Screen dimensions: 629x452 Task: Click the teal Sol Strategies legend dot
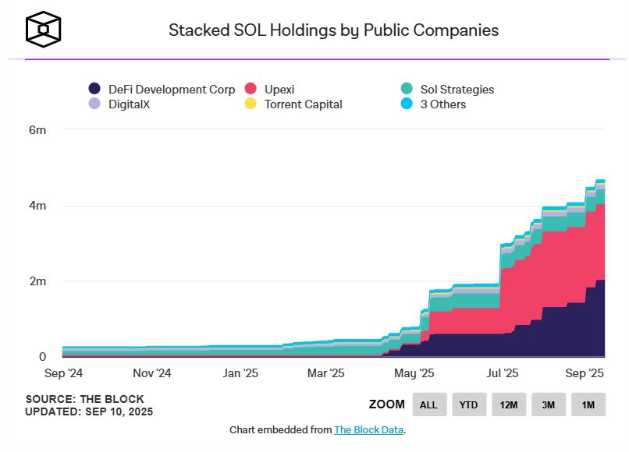pos(406,90)
